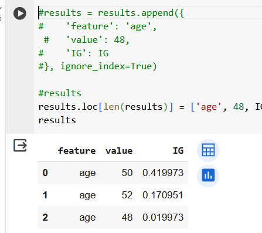This screenshot has width=262, height=233.
Task: Click the value 50 in first row
Action: point(127,173)
